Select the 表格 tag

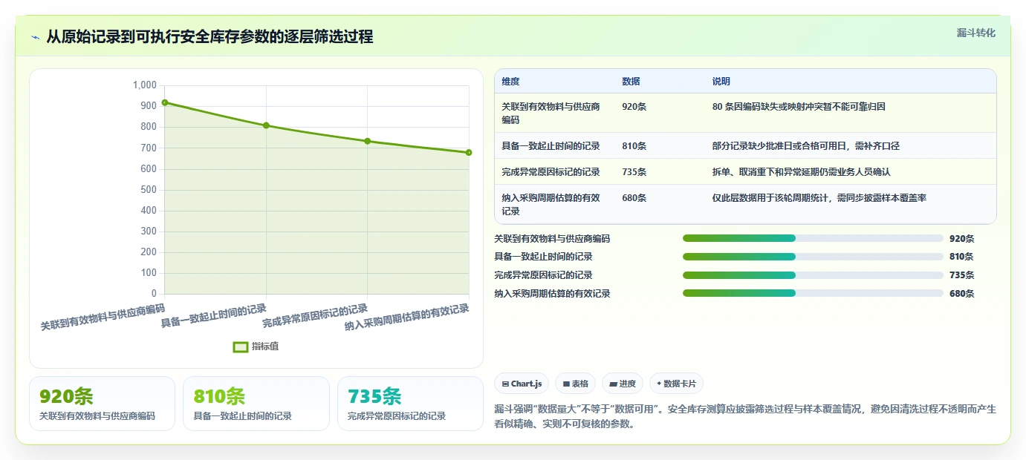576,384
